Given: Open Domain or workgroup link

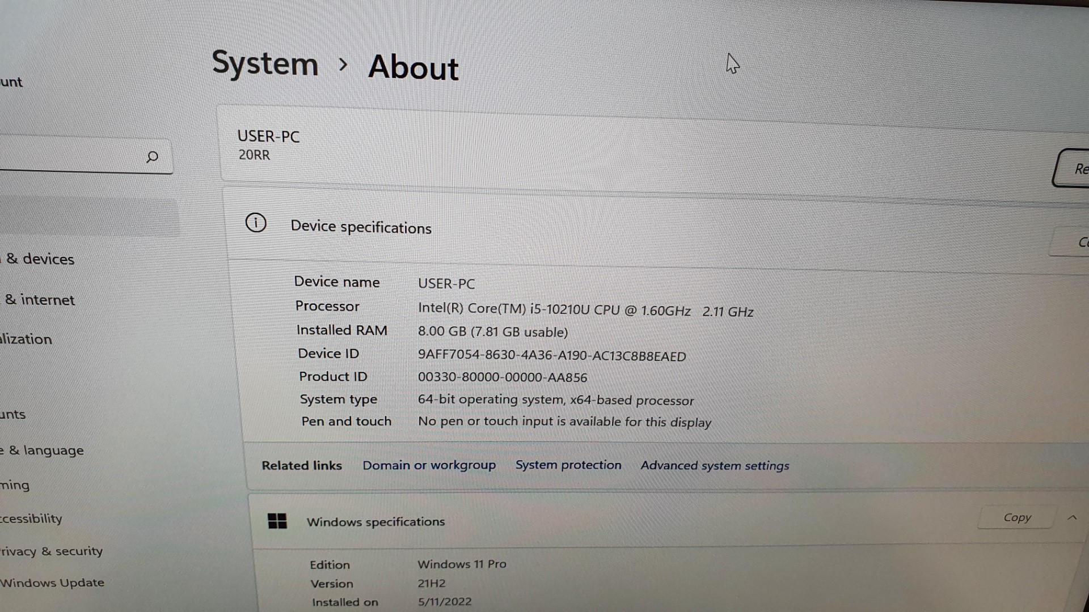Looking at the screenshot, I should coord(429,465).
